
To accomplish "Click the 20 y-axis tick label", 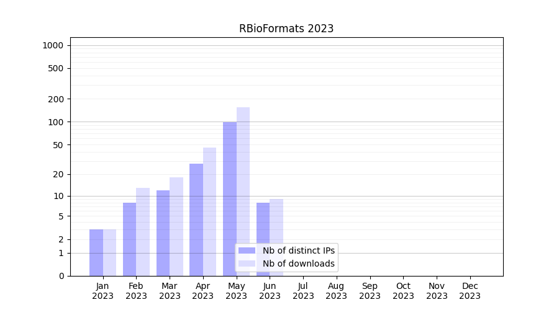I will [x=58, y=174].
